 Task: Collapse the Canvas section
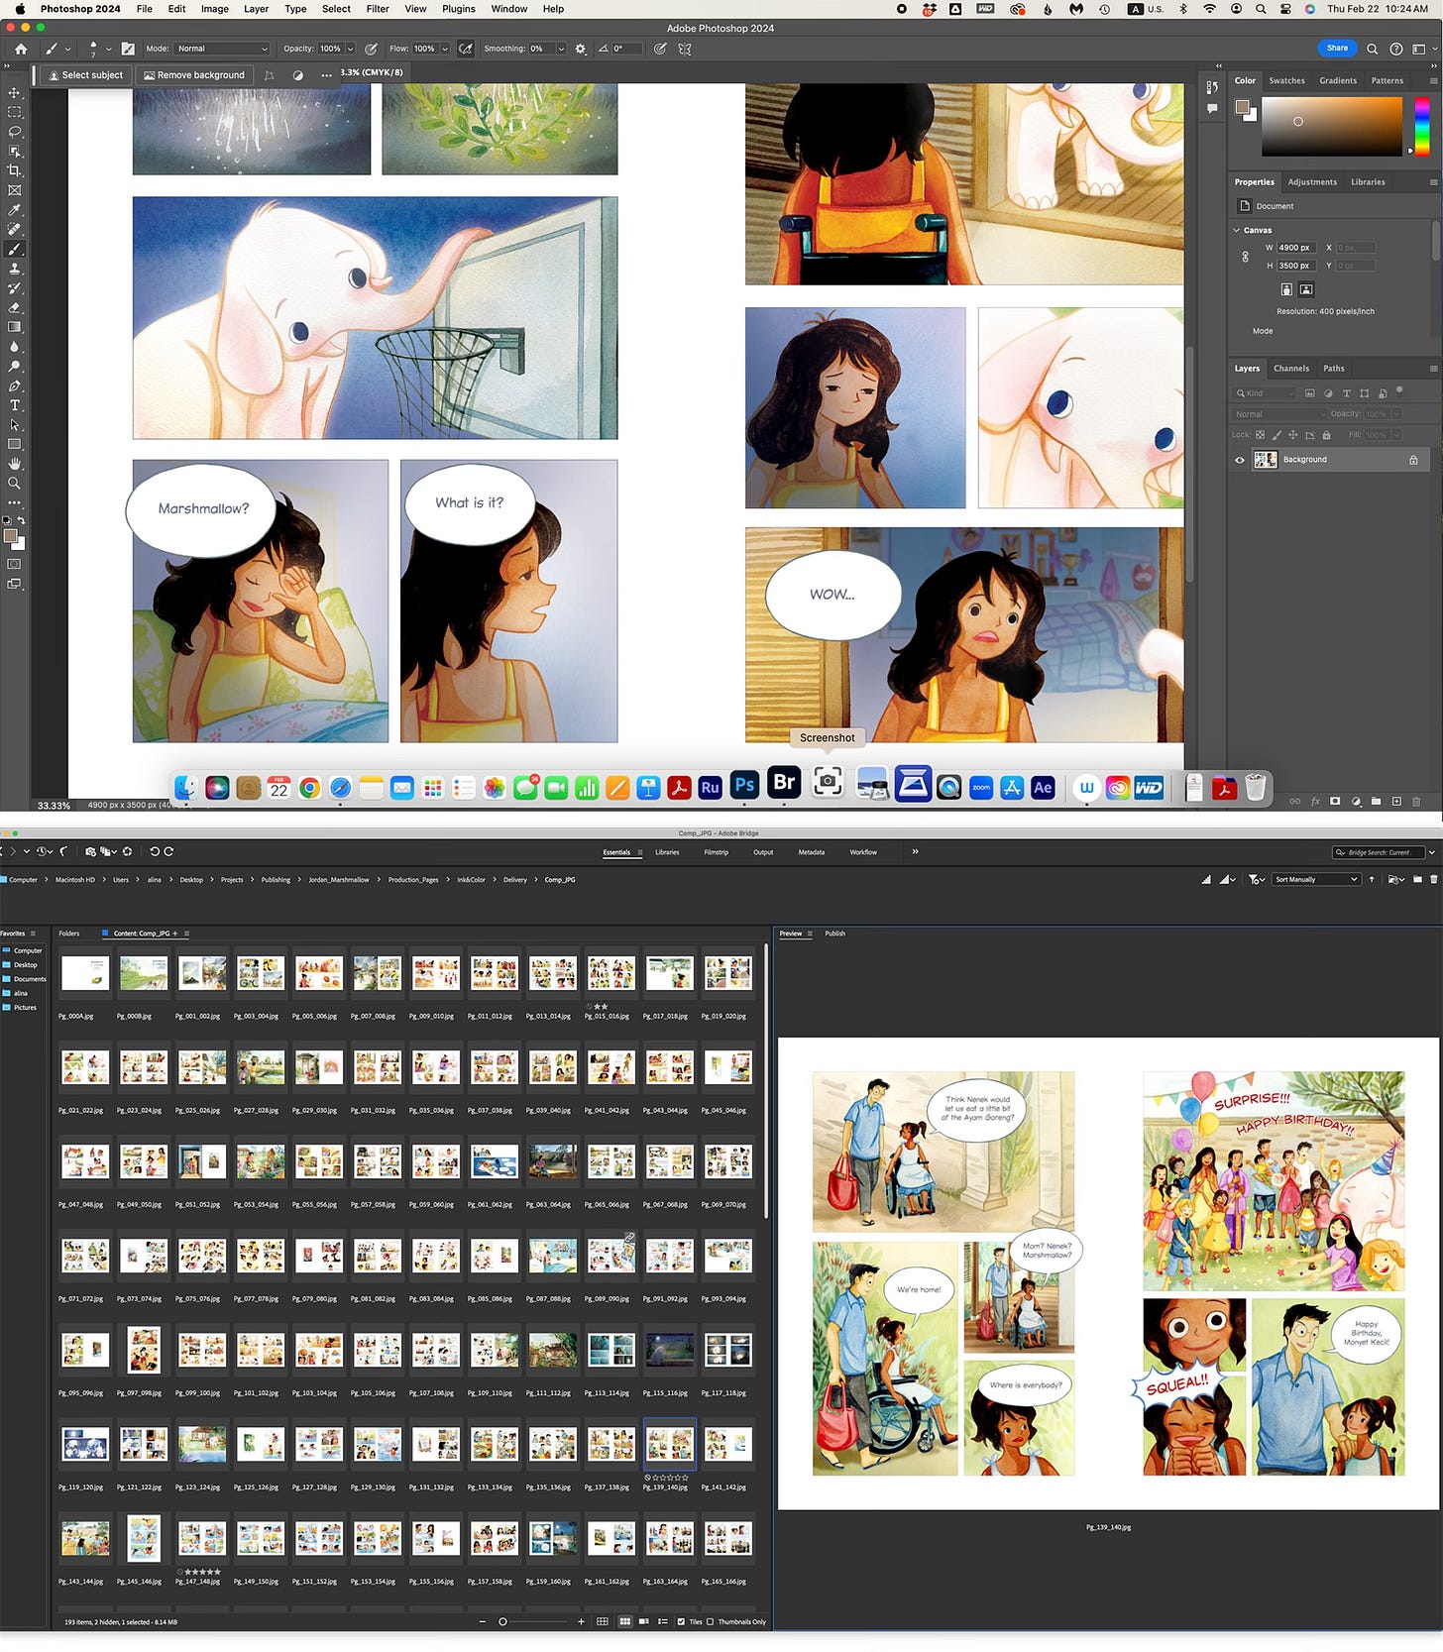tap(1237, 230)
